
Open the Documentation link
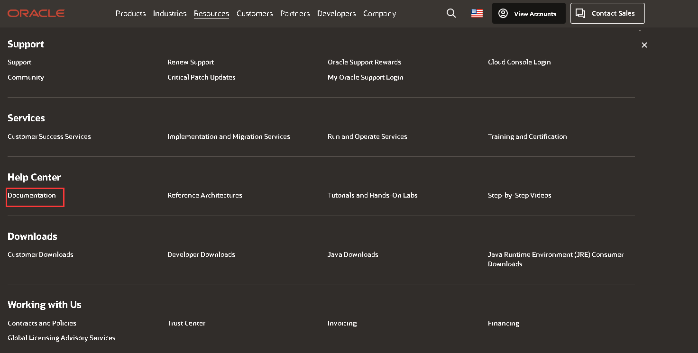click(x=32, y=195)
